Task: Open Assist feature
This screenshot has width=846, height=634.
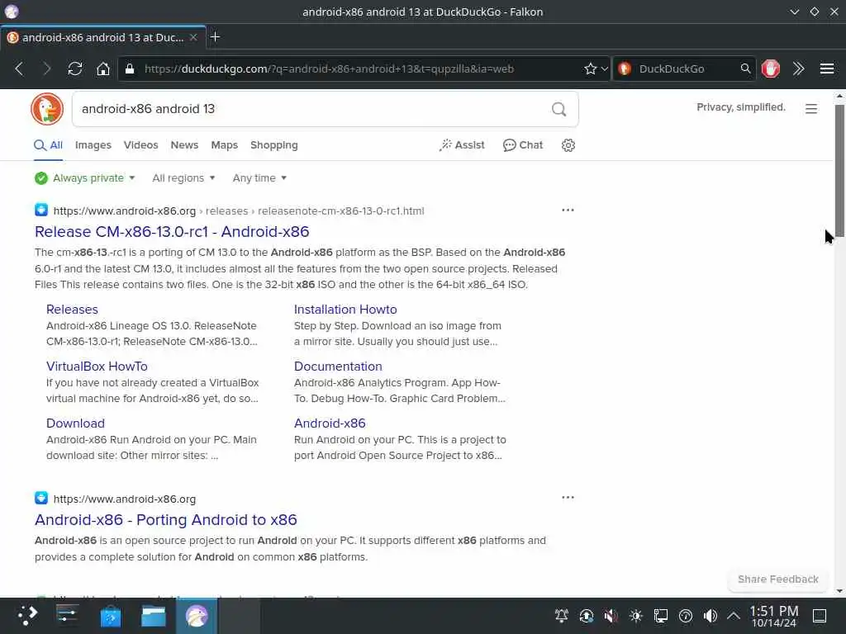Action: pos(462,145)
